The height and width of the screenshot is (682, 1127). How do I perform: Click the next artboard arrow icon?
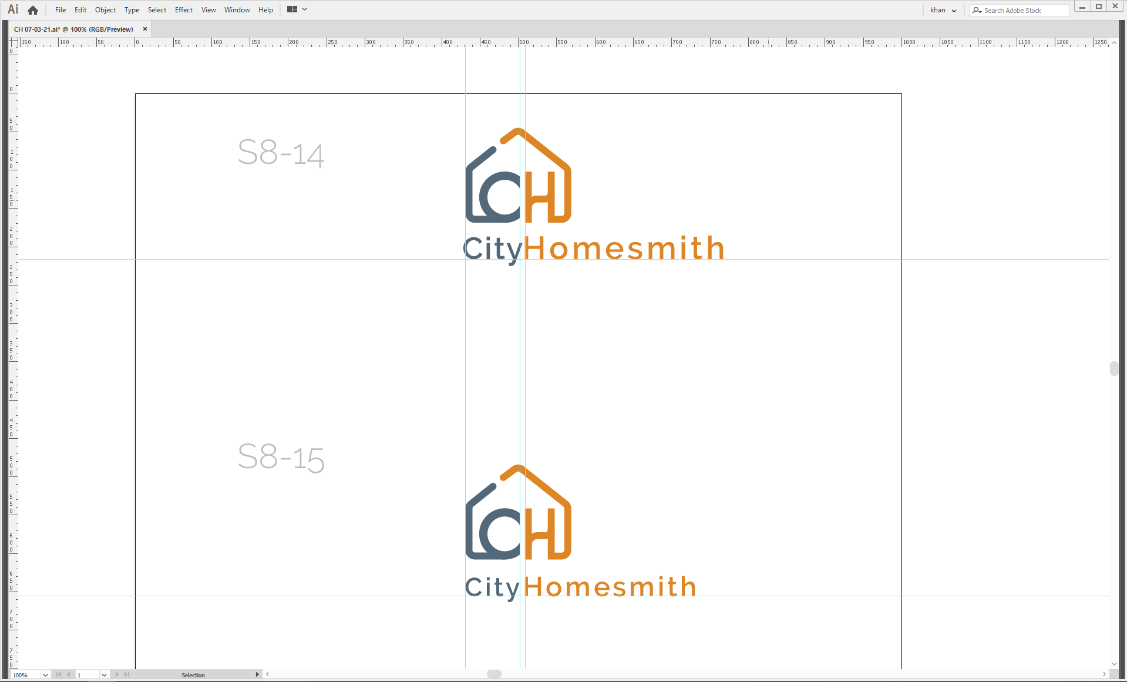point(117,674)
